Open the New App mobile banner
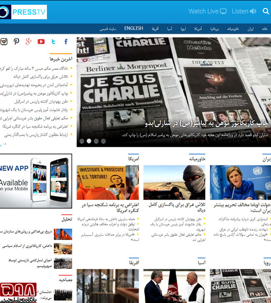The height and width of the screenshot is (303, 271). [x=36, y=181]
